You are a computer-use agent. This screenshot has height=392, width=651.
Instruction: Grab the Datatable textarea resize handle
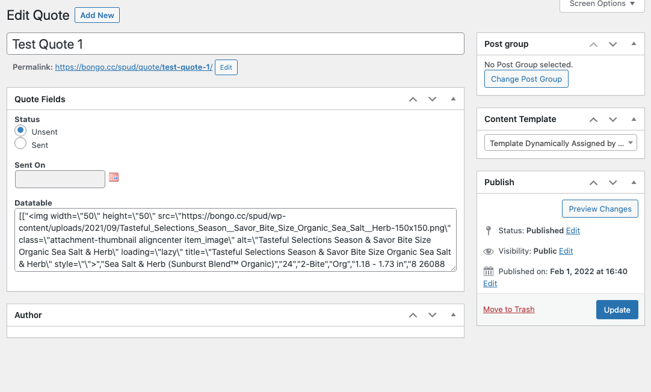point(454,268)
